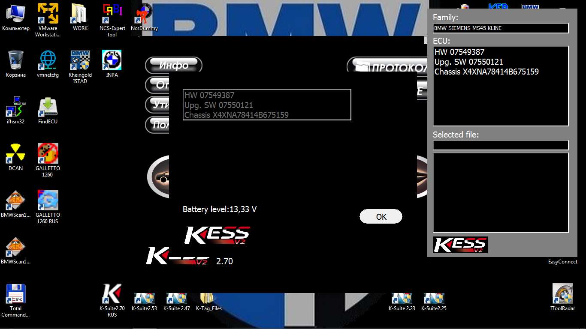The height and width of the screenshot is (329, 586).
Task: Click the Инфо button
Action: pyautogui.click(x=174, y=66)
